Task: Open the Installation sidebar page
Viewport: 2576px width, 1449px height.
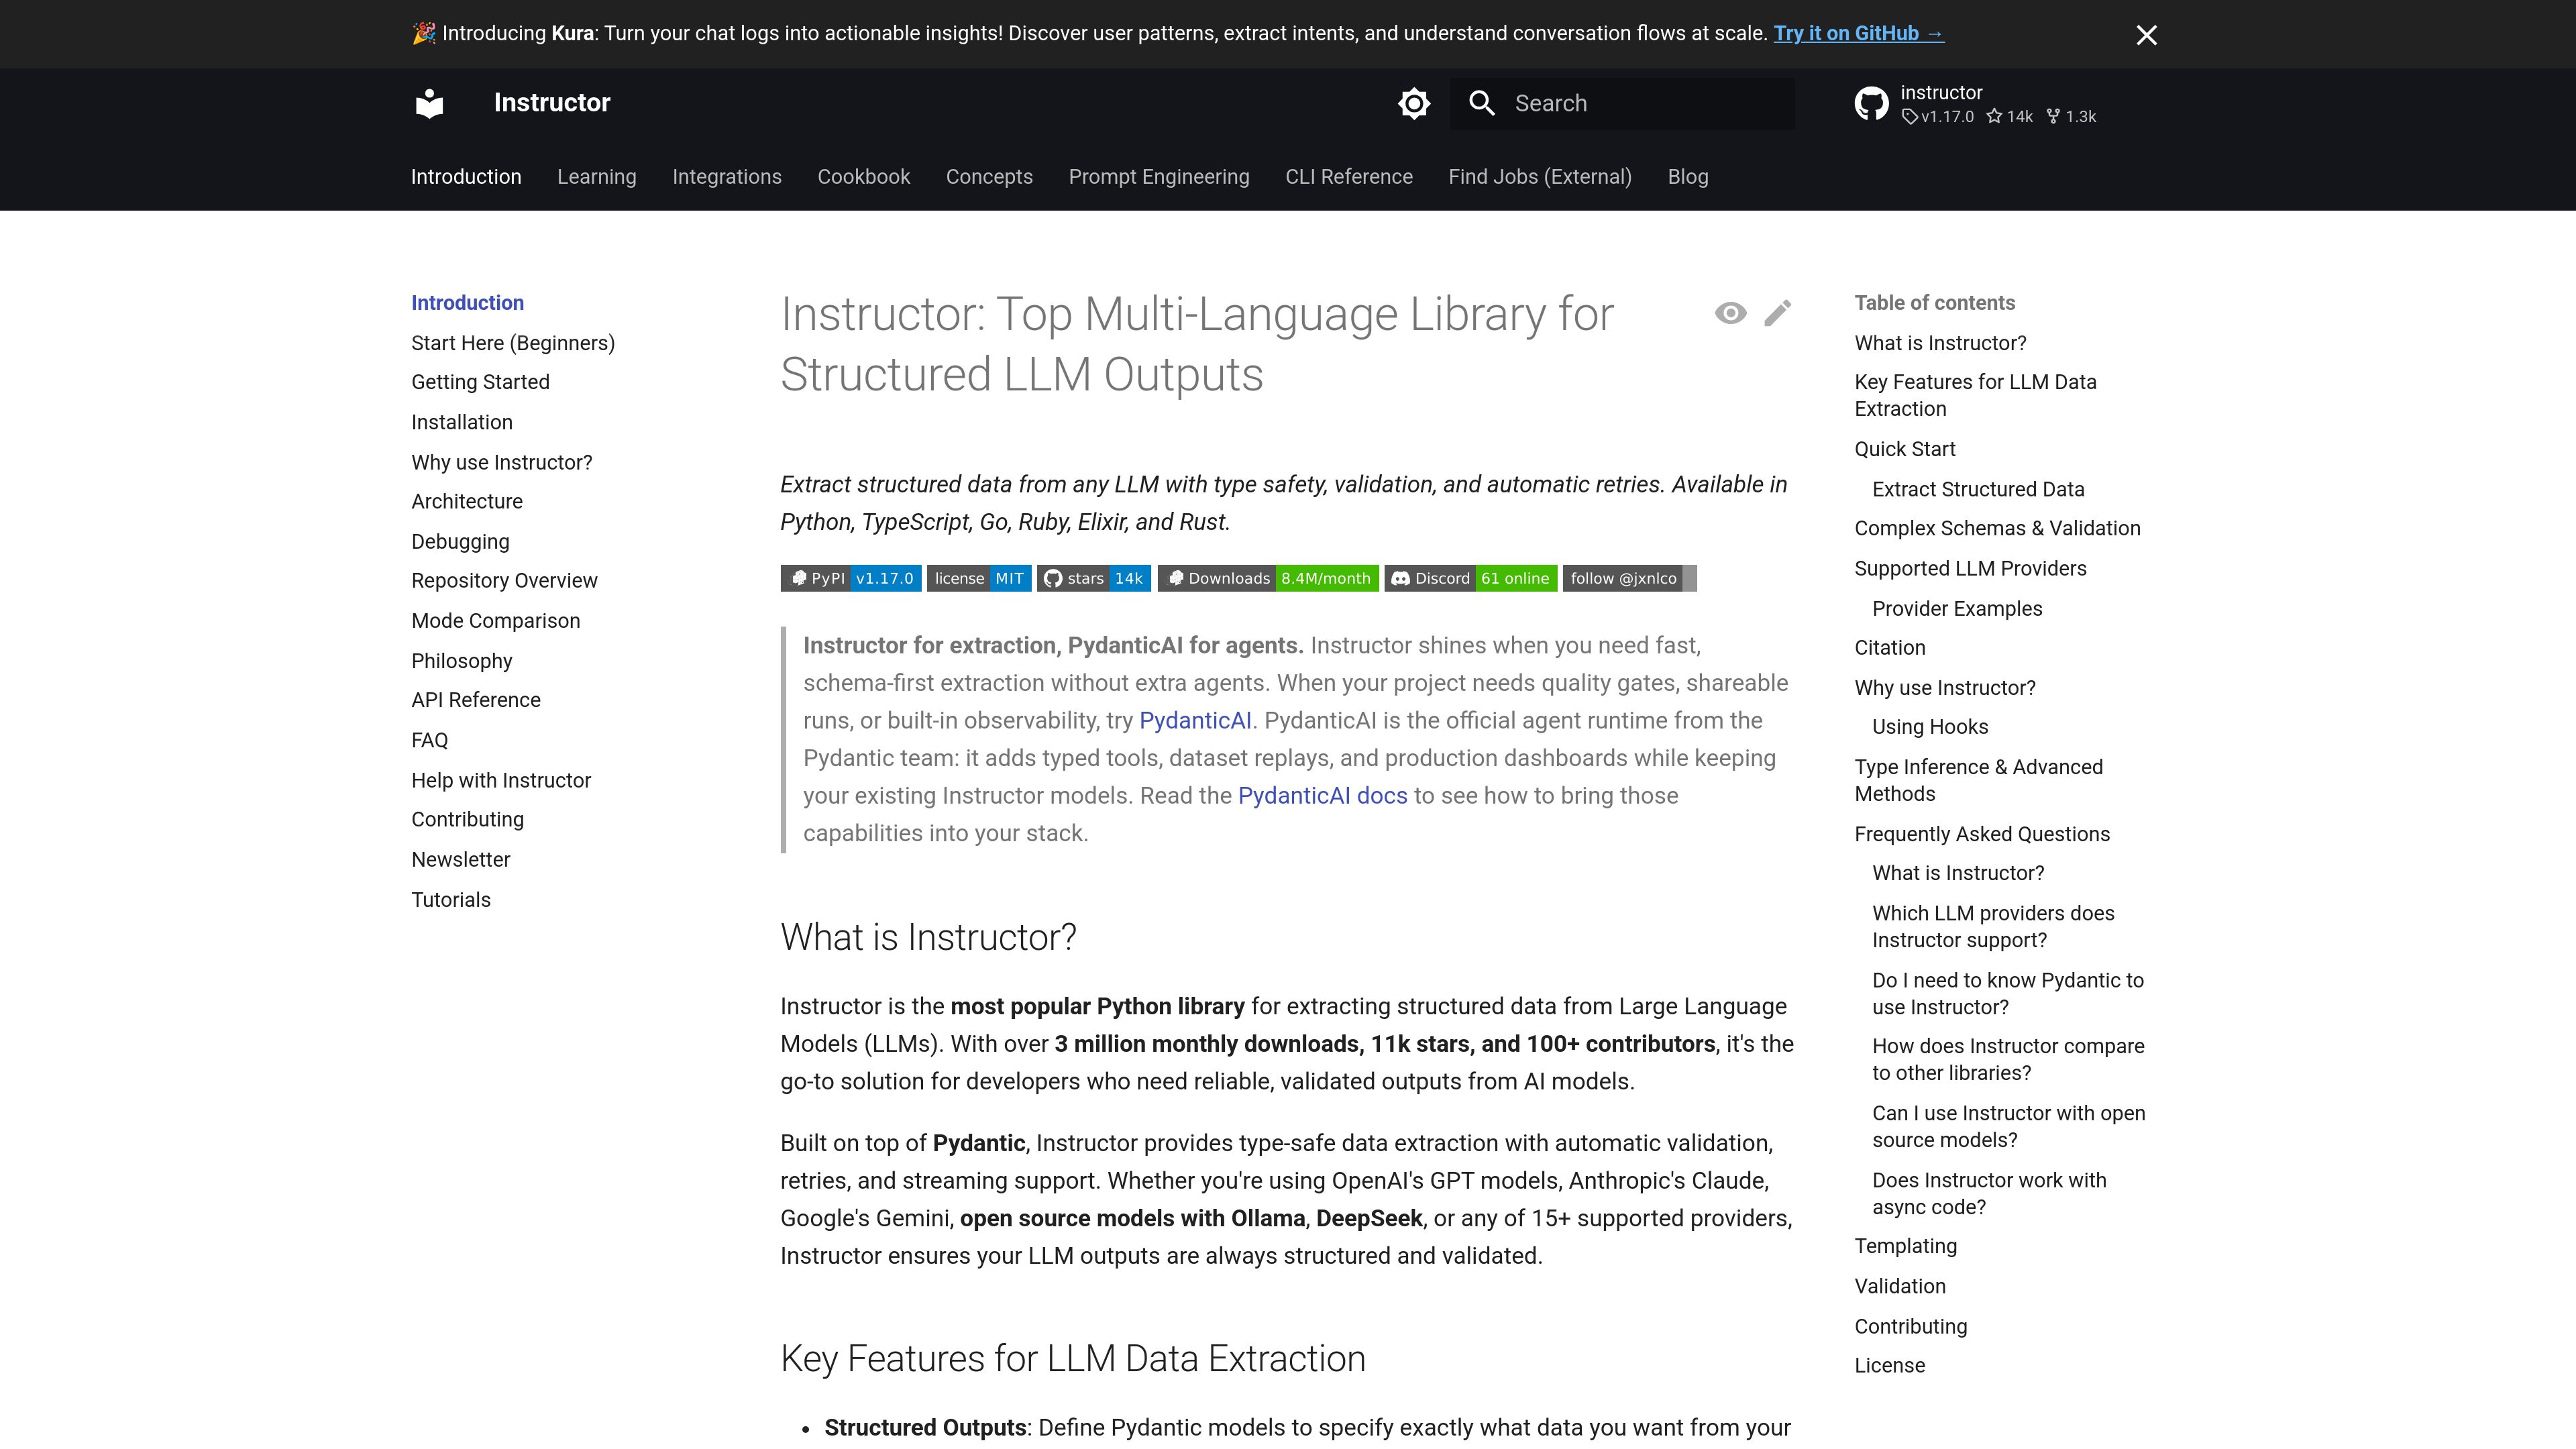Action: 462,422
